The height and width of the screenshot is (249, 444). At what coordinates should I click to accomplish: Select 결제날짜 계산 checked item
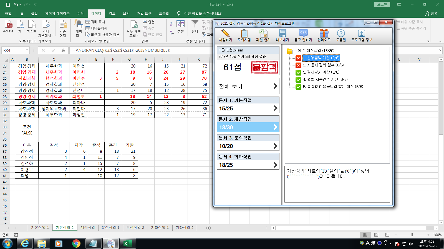321,72
